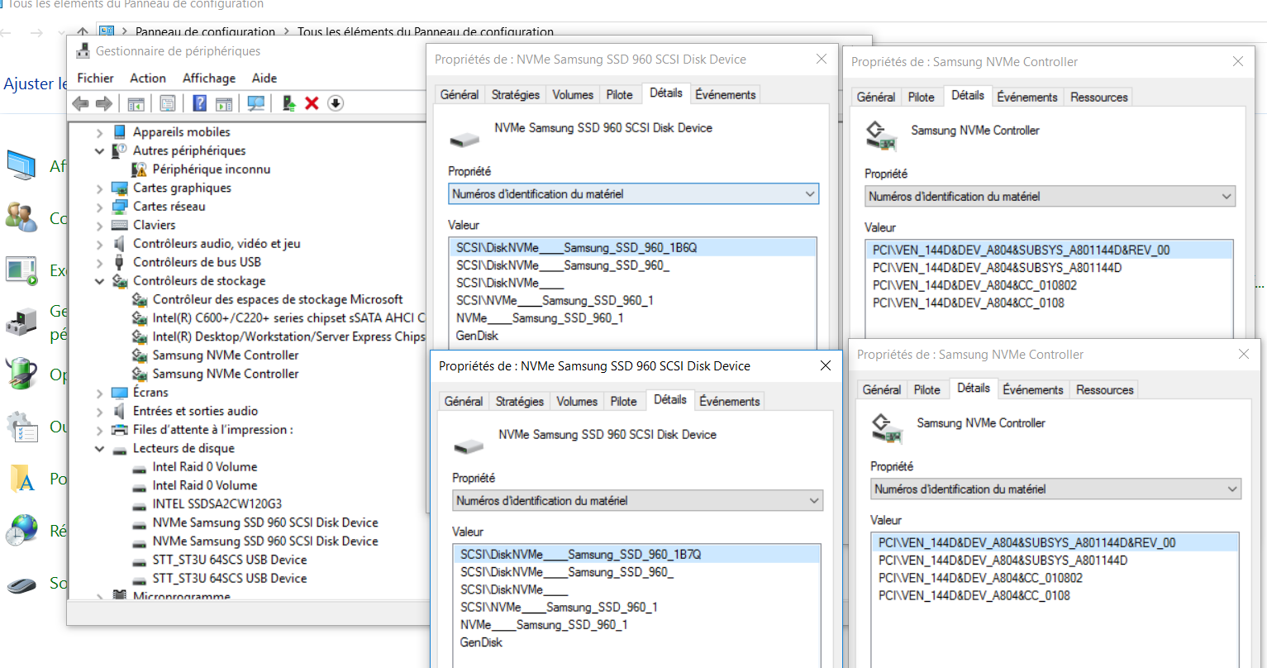Click the globe with clock icon in Control Panel

tap(21, 530)
